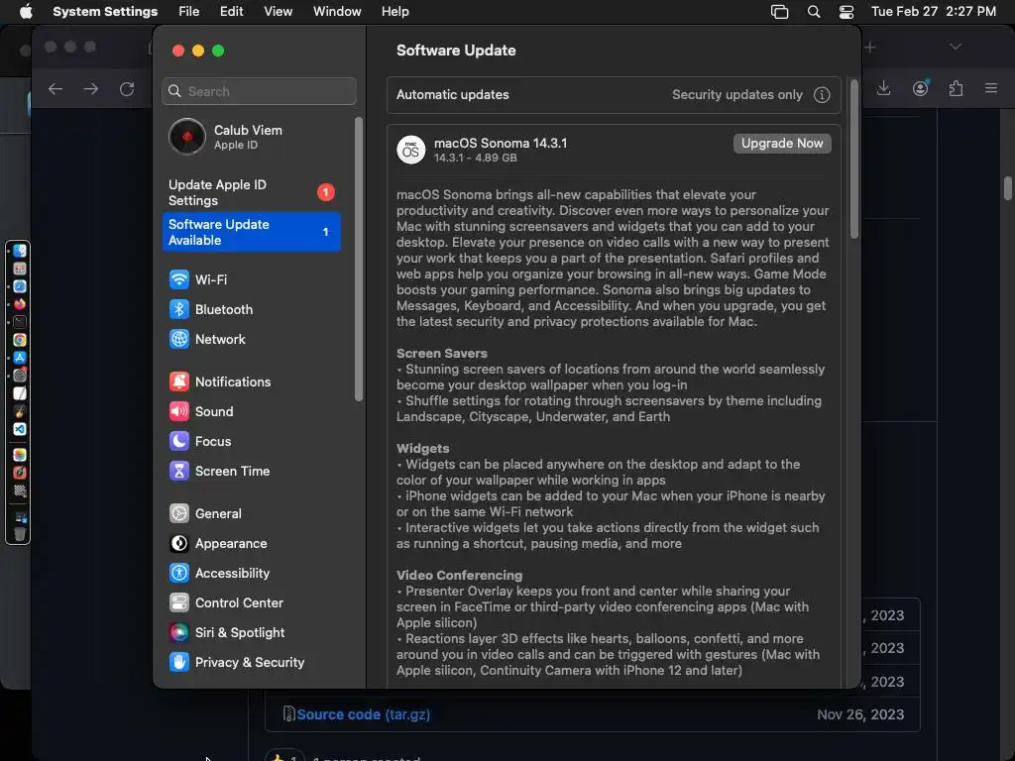This screenshot has width=1015, height=761.
Task: Open Update Apple ID Settings
Action: point(251,192)
